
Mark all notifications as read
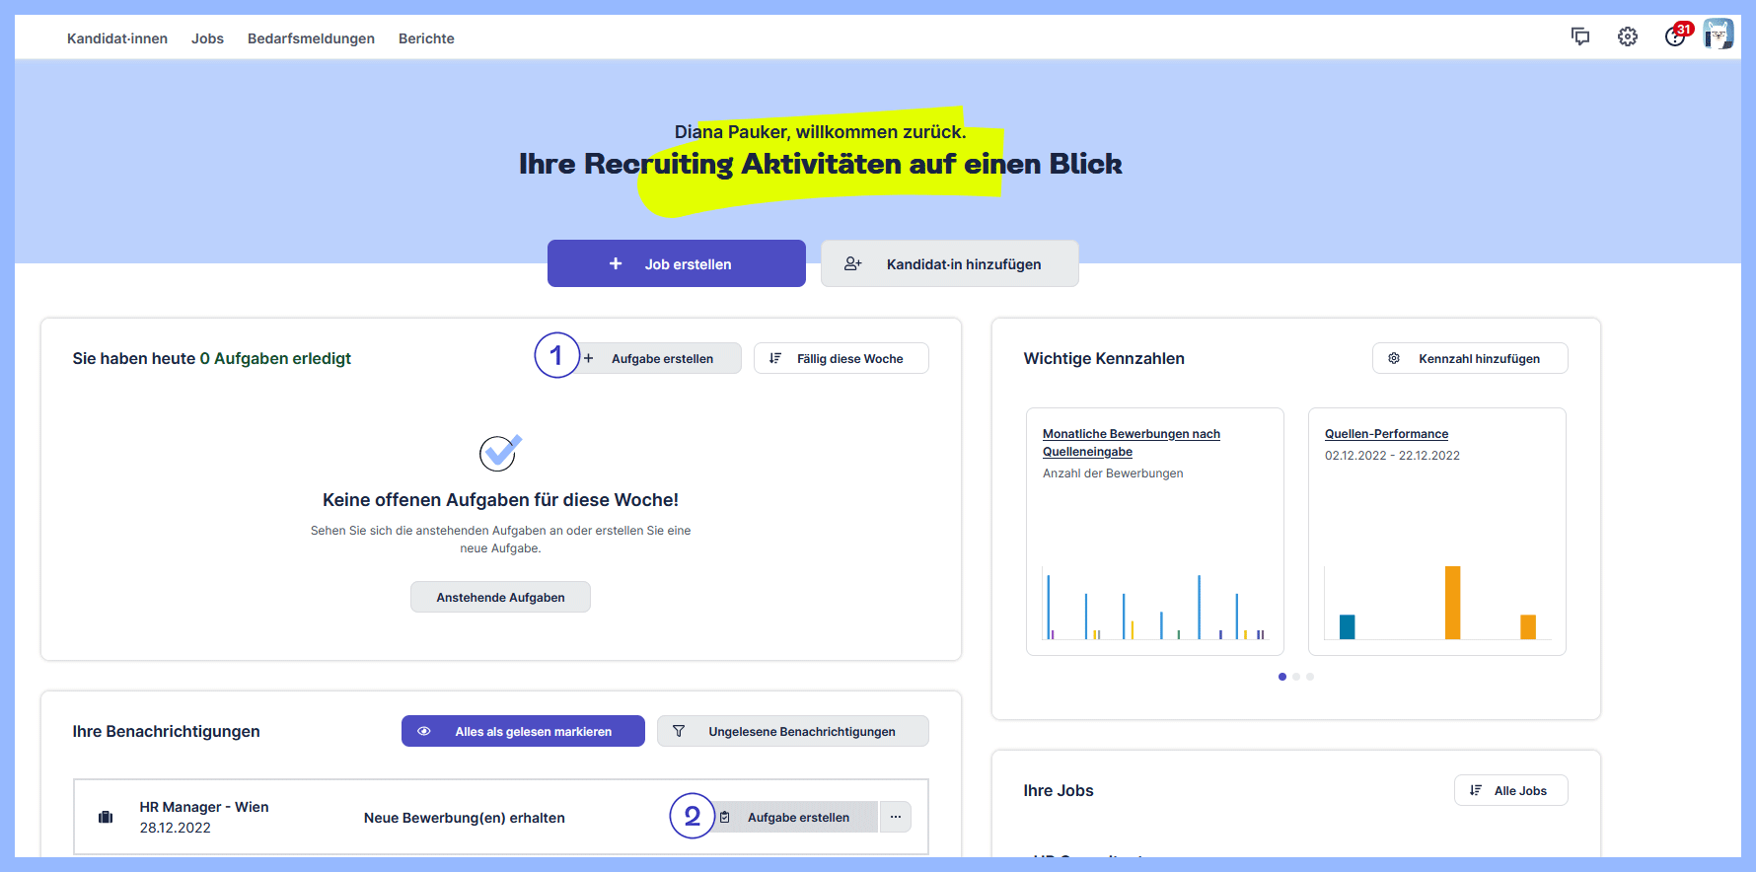523,731
